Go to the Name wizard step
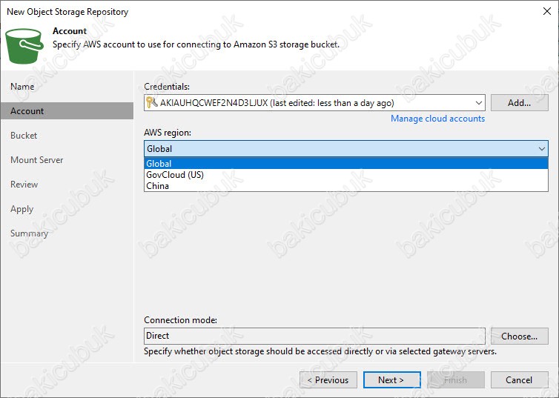This screenshot has width=559, height=398. 22,87
